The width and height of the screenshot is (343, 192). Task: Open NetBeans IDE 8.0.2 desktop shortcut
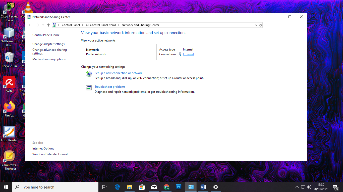[x=9, y=37]
